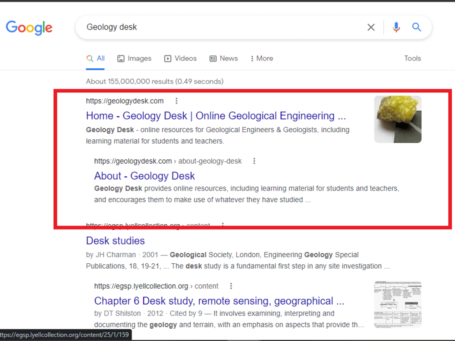Click 'by DT Shilston · 2012' snippet text

pos(129,313)
